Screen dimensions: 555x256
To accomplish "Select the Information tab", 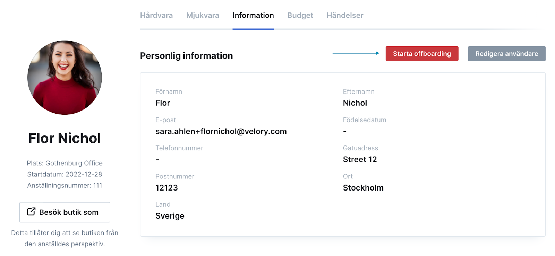I will [x=253, y=15].
